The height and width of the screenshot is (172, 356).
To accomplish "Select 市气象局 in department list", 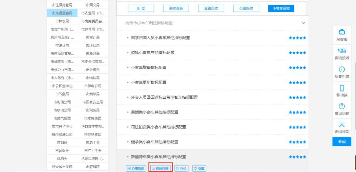I will coord(62,94).
